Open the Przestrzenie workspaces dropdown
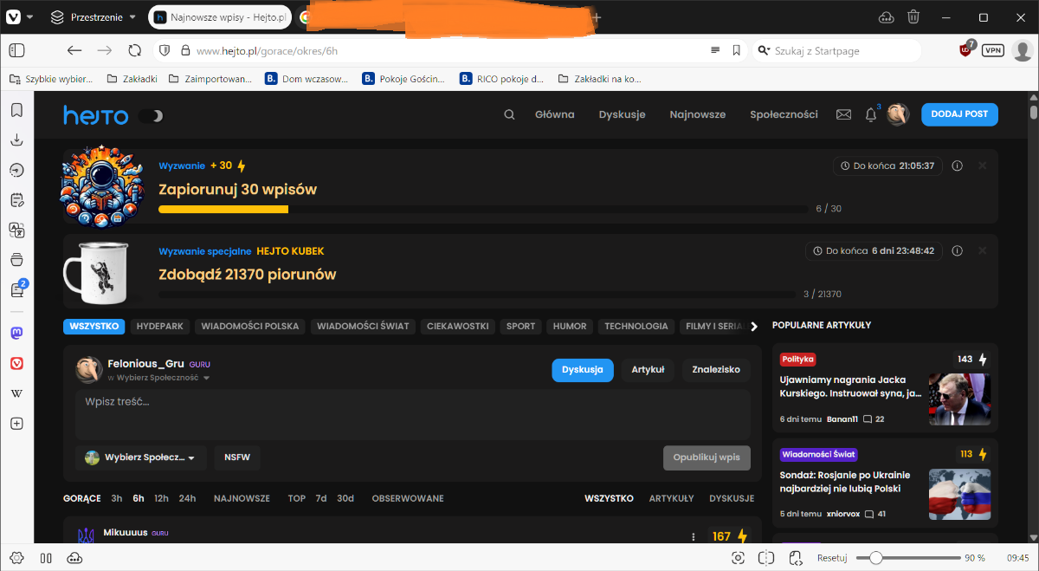 tap(94, 17)
